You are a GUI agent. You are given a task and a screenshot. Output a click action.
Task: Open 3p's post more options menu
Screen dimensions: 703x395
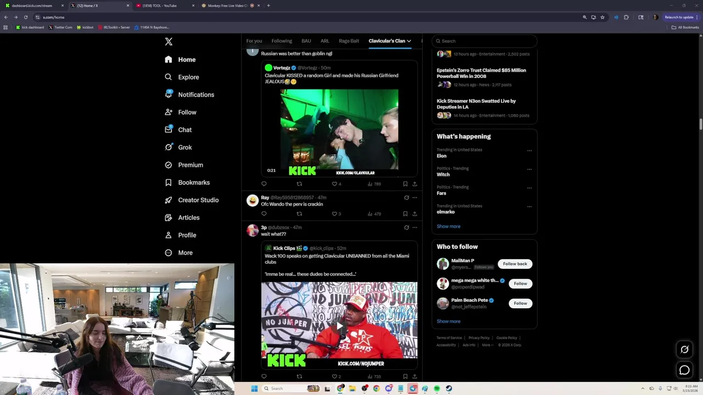click(415, 227)
